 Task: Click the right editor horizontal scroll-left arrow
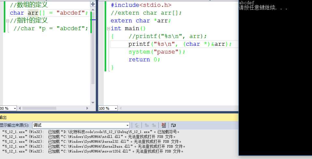coord(120,108)
